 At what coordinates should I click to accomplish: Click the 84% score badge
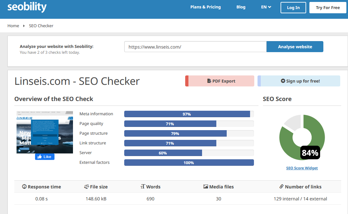click(x=310, y=152)
